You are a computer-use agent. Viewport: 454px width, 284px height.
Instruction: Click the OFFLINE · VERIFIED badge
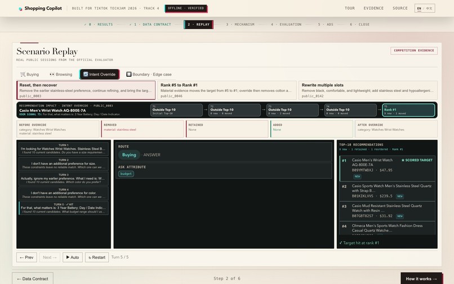pyautogui.click(x=186, y=8)
